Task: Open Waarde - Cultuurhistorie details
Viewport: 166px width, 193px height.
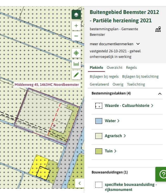Action: tap(129, 105)
